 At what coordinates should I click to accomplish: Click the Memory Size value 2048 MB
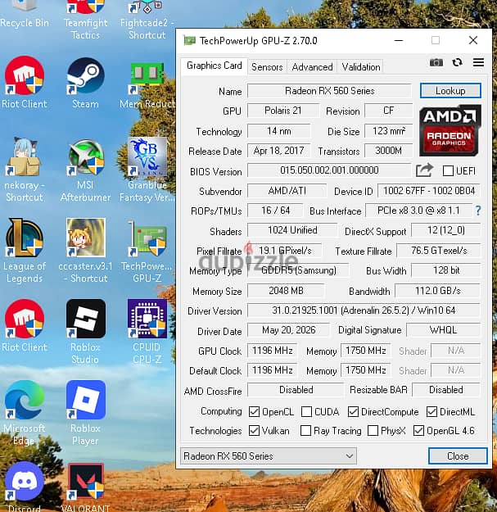(286, 291)
